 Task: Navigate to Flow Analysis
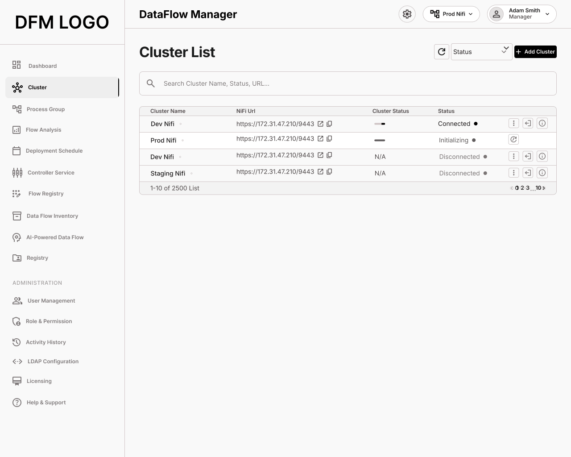pos(37,130)
